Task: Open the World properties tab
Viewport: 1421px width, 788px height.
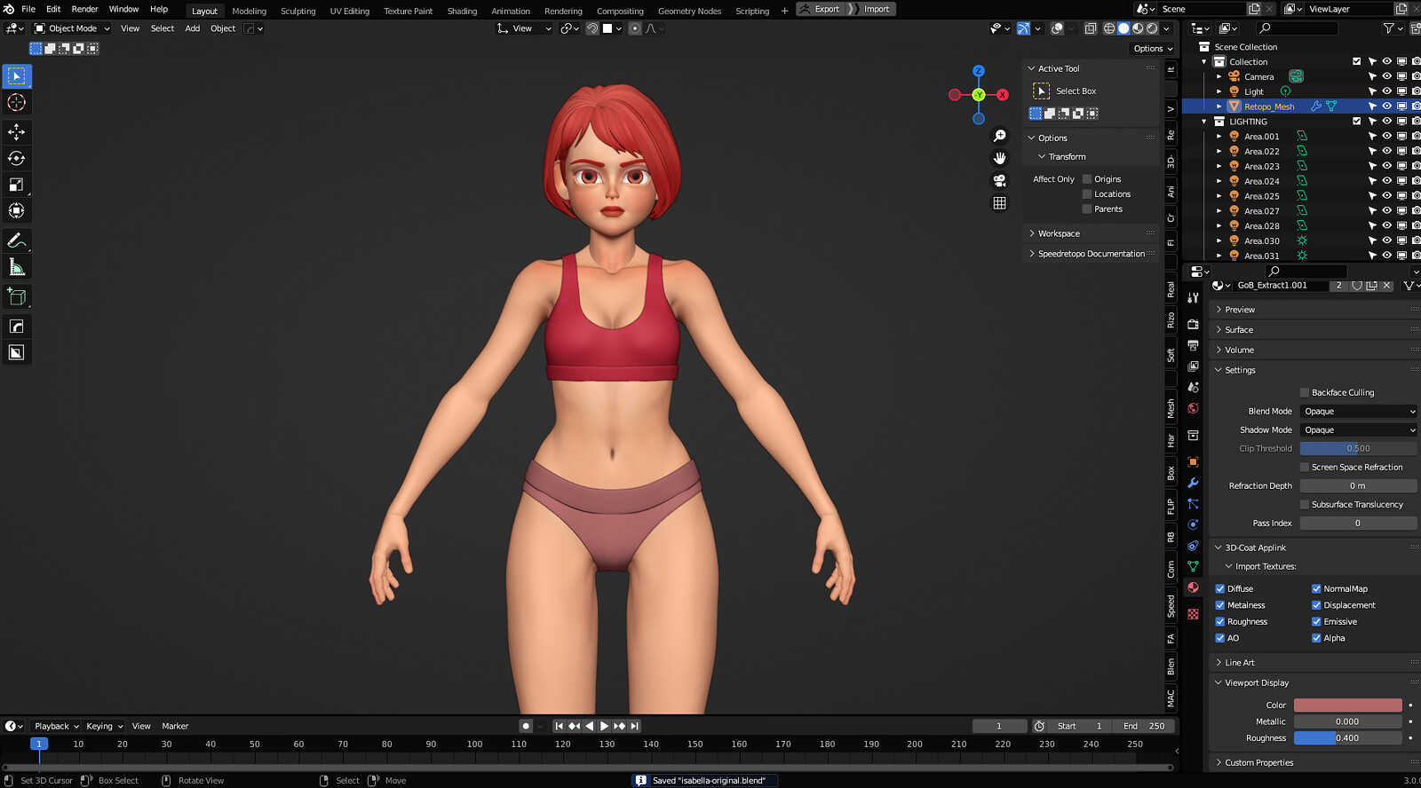Action: pos(1193,408)
